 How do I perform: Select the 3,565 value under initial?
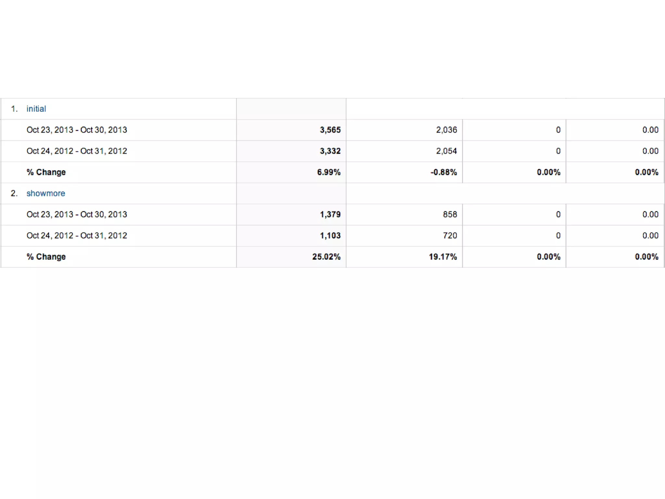coord(330,130)
